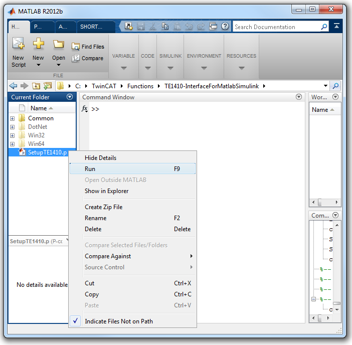Viewport: 352px width, 345px height.
Task: Expand the Win32 folder tree node
Action: click(13, 135)
